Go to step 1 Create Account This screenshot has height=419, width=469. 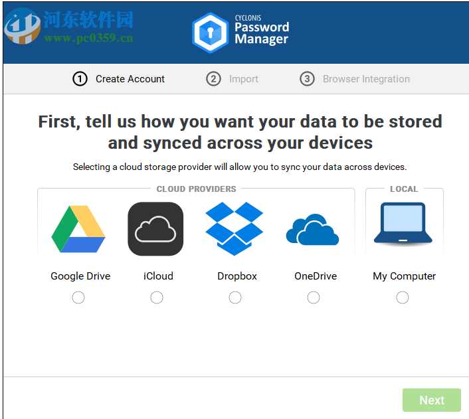coord(118,79)
